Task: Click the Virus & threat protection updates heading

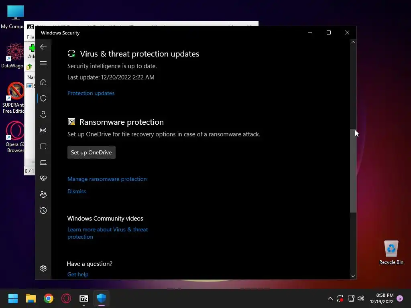Action: (x=139, y=54)
